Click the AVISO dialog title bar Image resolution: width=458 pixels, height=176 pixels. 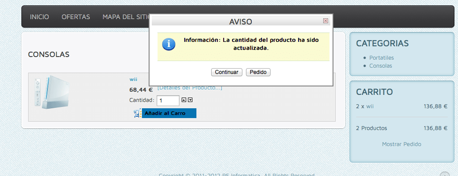(241, 21)
